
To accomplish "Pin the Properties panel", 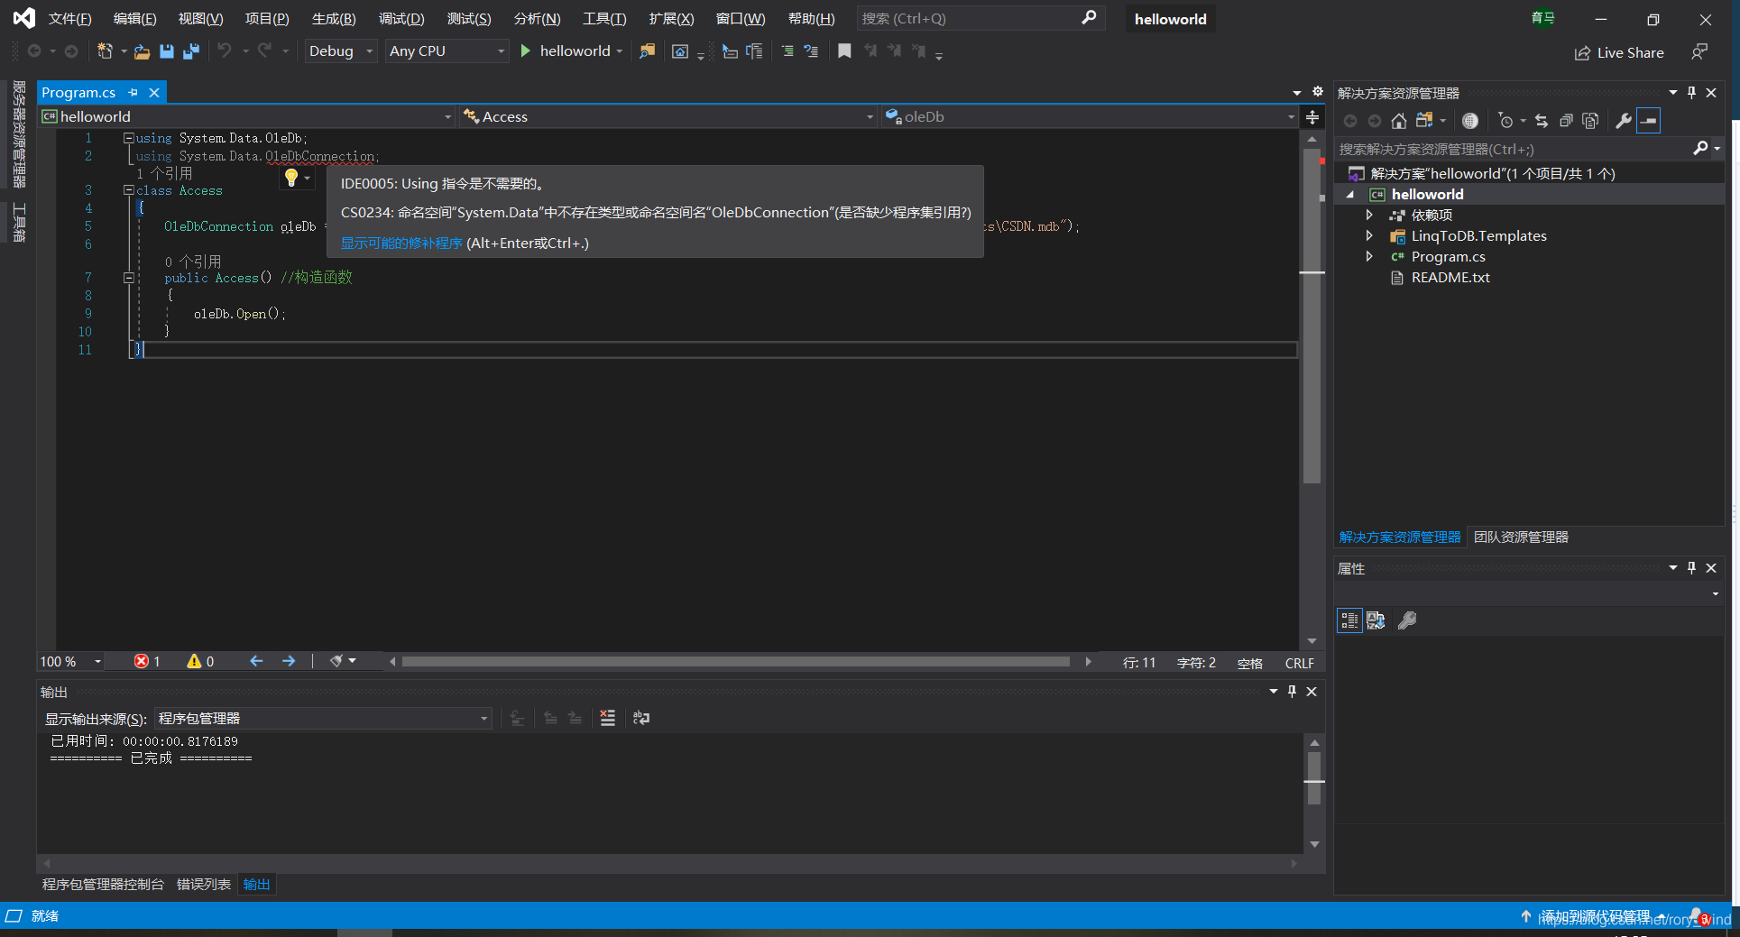I will click(1691, 568).
